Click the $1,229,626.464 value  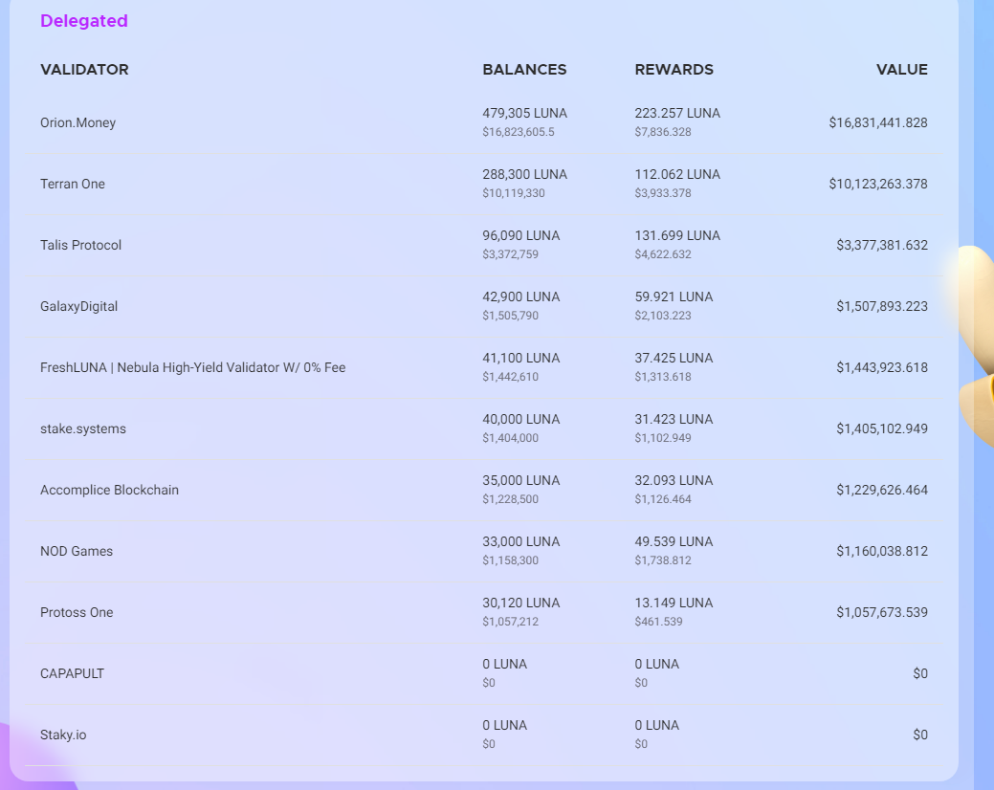(882, 491)
